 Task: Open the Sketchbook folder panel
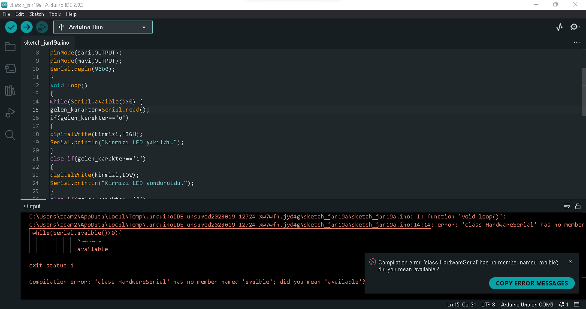pyautogui.click(x=10, y=46)
